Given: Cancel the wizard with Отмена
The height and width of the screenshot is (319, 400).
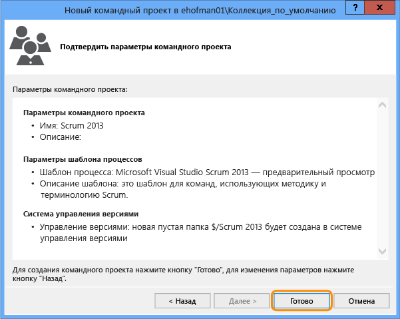Looking at the screenshot, I should click(361, 301).
